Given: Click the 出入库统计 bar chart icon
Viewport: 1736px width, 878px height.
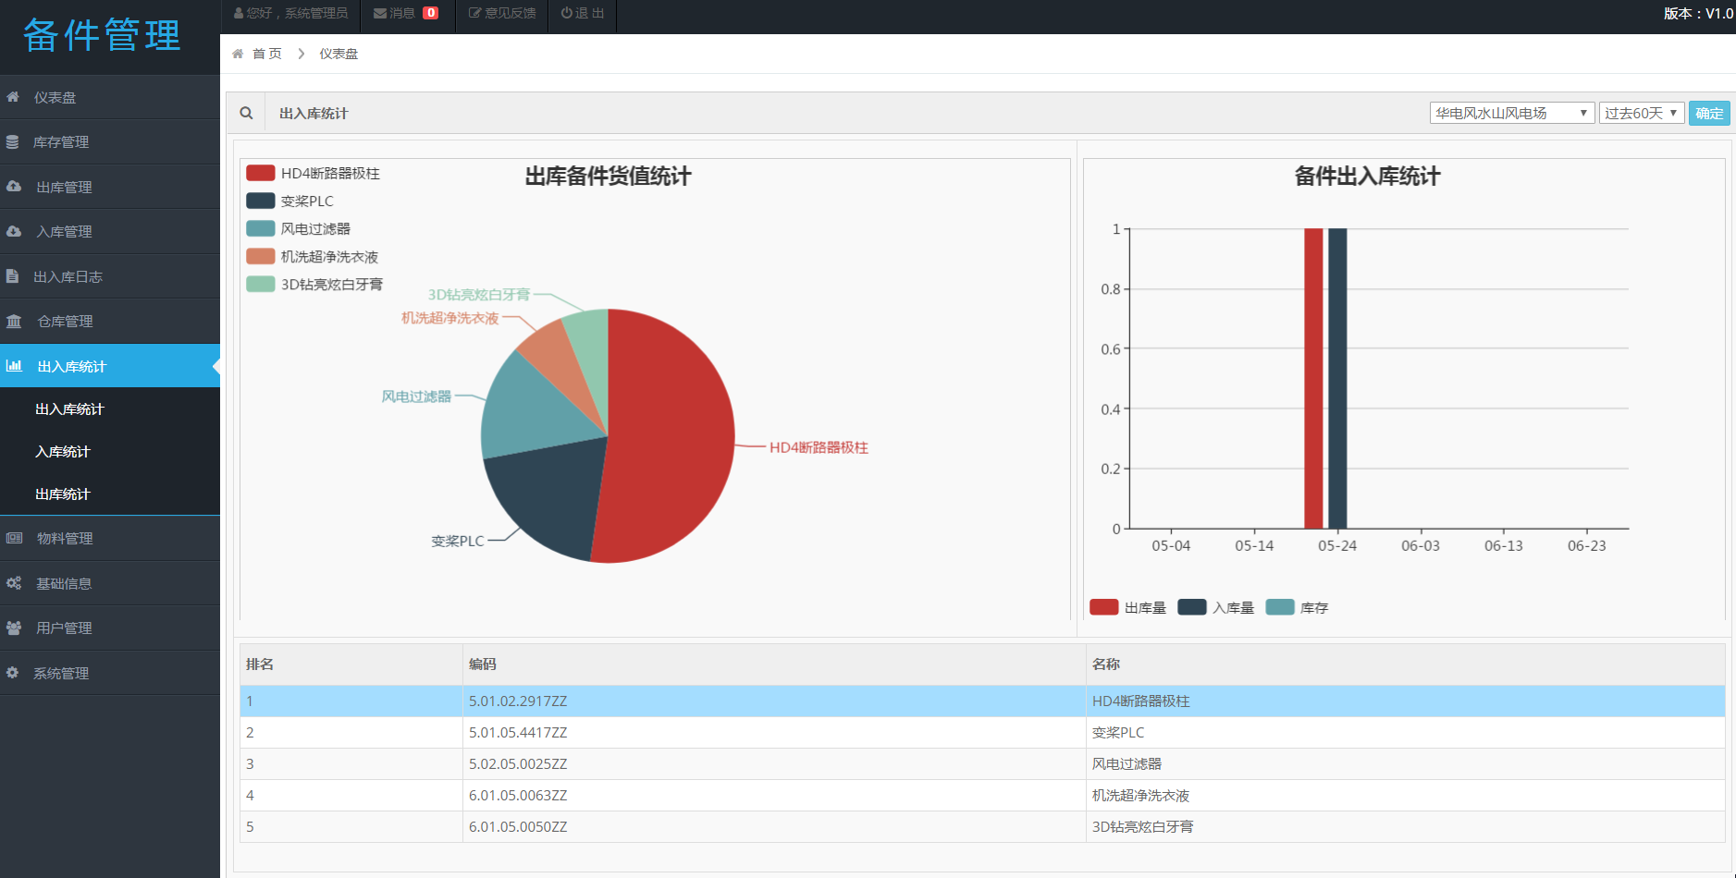Looking at the screenshot, I should (x=14, y=366).
